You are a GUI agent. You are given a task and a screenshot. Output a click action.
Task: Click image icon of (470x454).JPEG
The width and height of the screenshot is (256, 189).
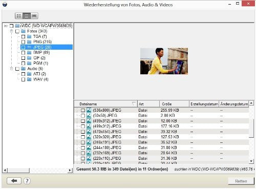[x=89, y=132]
